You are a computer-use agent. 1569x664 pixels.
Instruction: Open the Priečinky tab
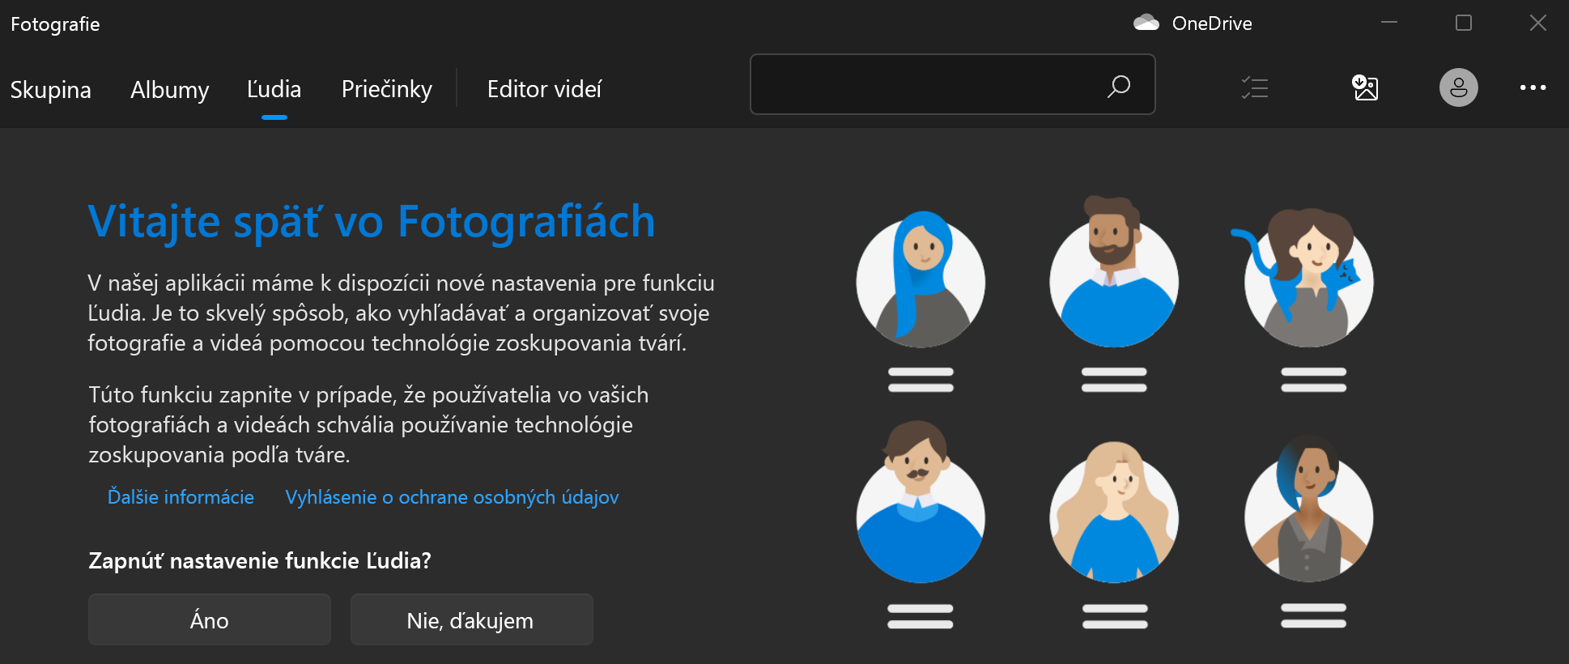[x=387, y=89]
